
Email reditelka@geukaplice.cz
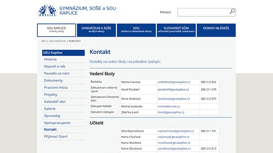(x=174, y=82)
